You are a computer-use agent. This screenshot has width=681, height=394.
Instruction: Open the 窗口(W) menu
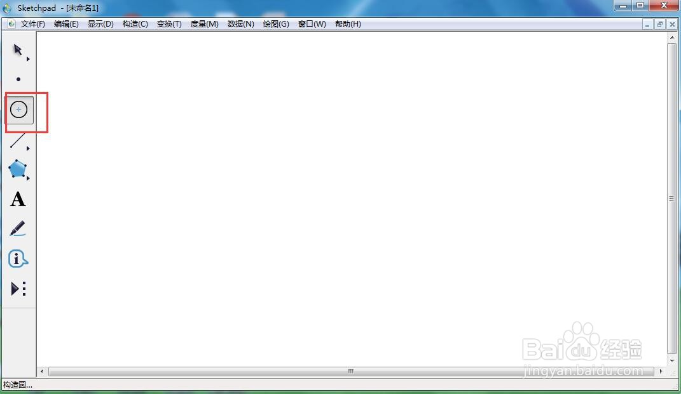[x=312, y=24]
